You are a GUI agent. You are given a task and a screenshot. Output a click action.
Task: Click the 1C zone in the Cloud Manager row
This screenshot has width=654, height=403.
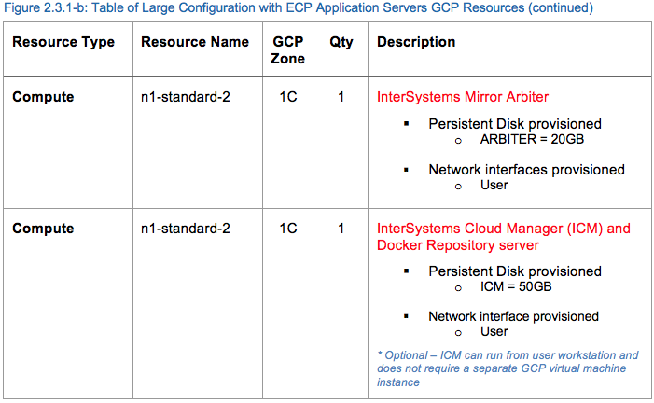[x=288, y=229]
